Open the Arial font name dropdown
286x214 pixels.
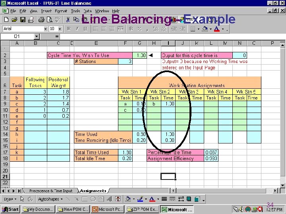pos(45,29)
